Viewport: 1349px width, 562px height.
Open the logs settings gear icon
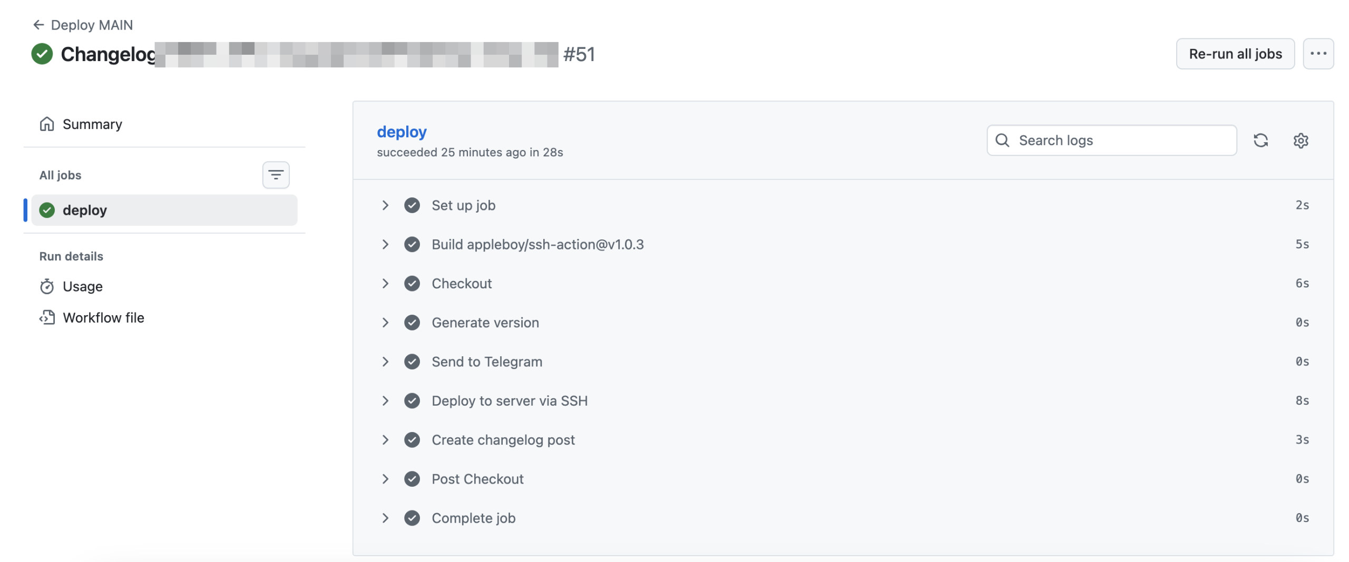point(1301,140)
